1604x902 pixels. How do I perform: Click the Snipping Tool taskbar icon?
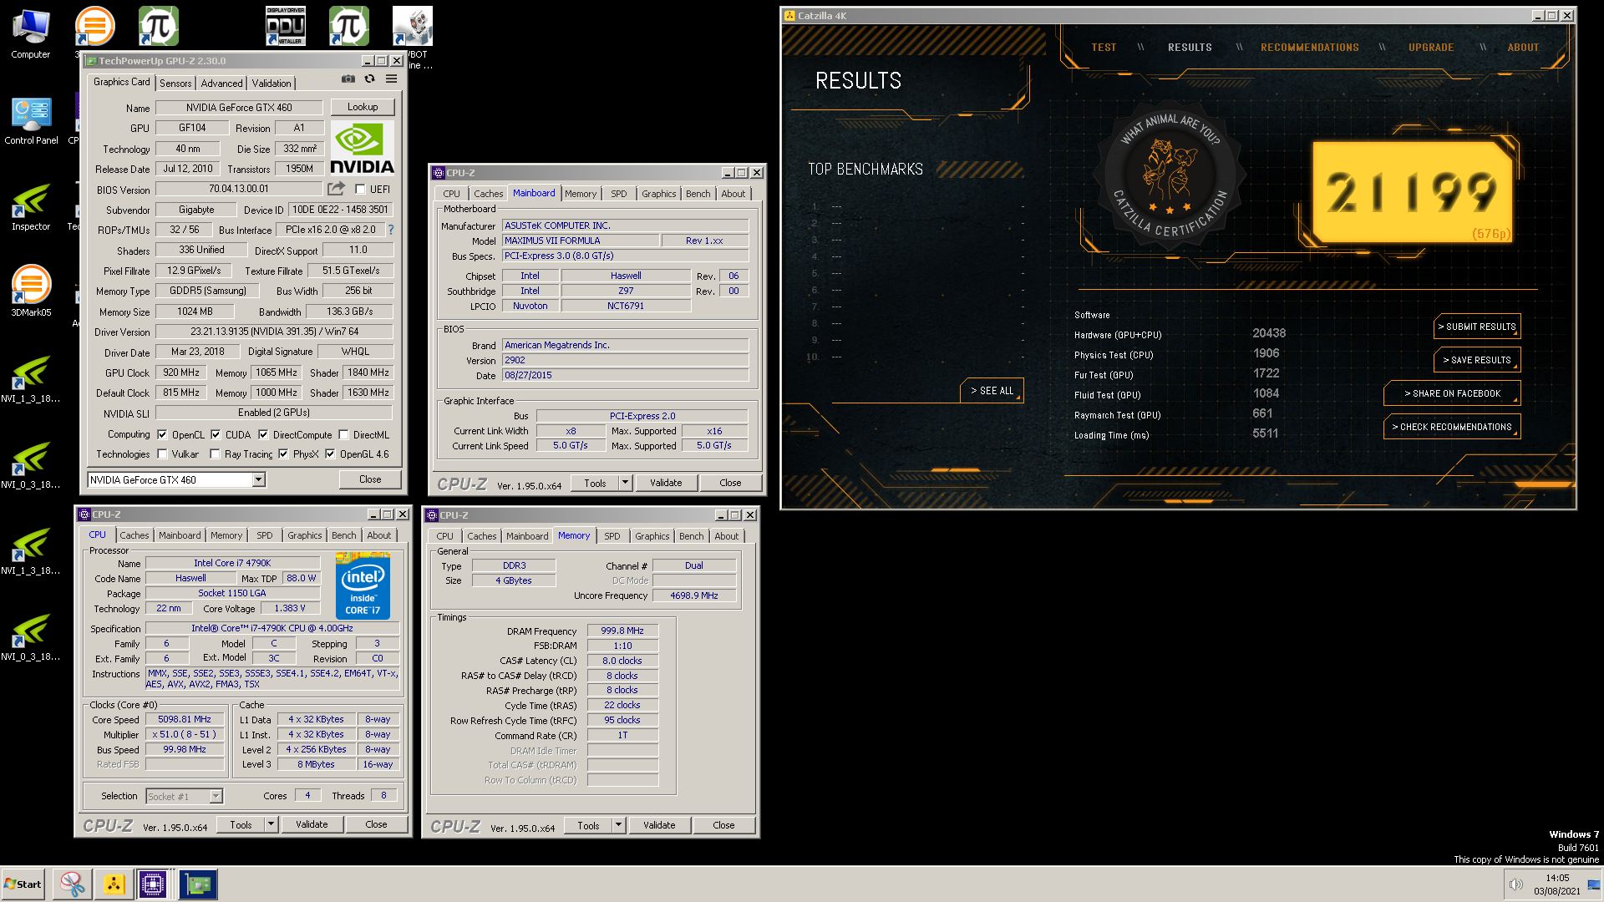tap(73, 884)
